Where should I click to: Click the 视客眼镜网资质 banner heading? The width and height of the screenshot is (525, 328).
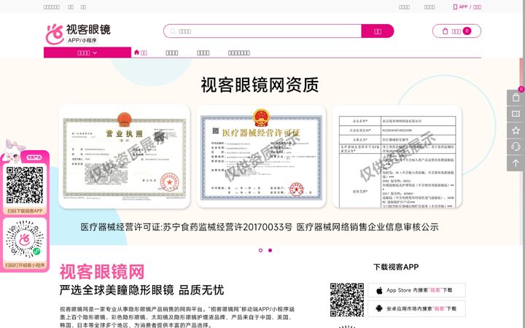tap(260, 85)
